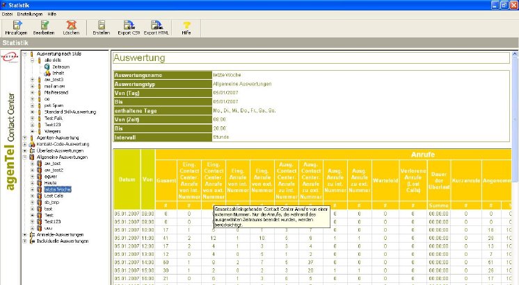
Task: Expand the Kontakt-Code-Auswertung node
Action: [x=24, y=144]
